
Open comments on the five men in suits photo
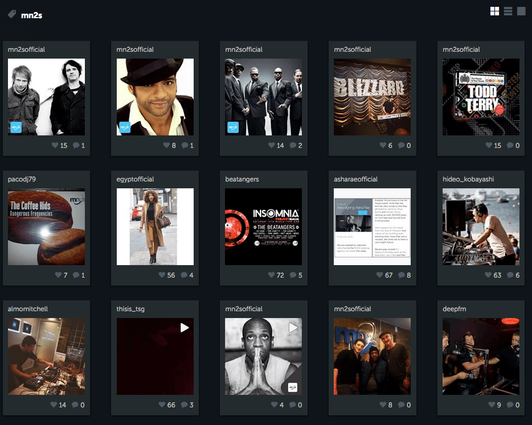pos(293,146)
